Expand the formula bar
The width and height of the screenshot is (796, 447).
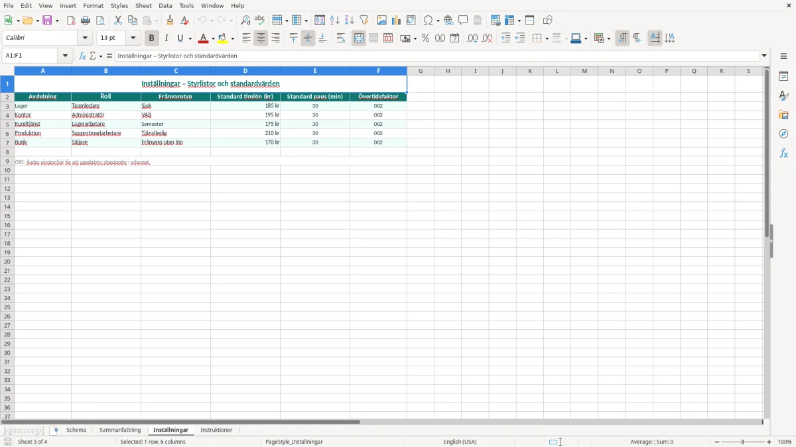(x=764, y=56)
